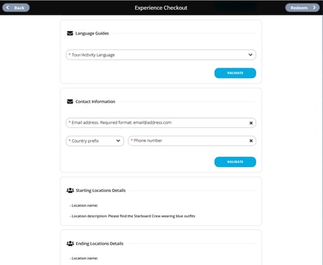323x265 pixels.
Task: Clear the phone number field with the X icon
Action: point(251,141)
